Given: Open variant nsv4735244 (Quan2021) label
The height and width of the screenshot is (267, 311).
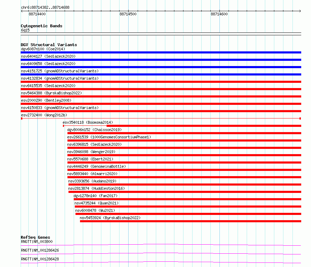Looking at the screenshot, I should coord(96,203).
